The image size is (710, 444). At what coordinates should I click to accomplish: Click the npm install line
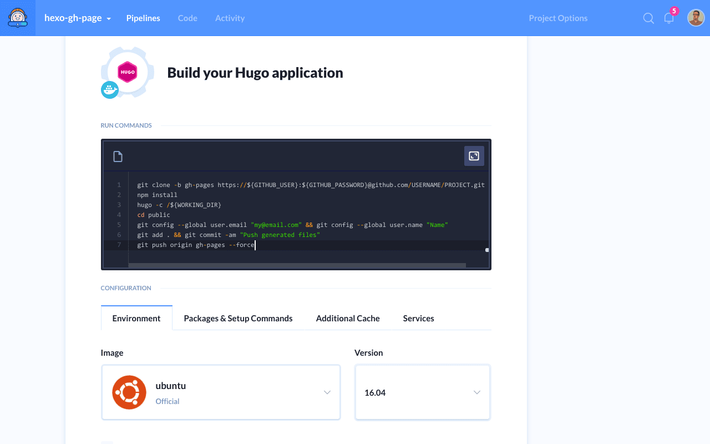(x=158, y=195)
